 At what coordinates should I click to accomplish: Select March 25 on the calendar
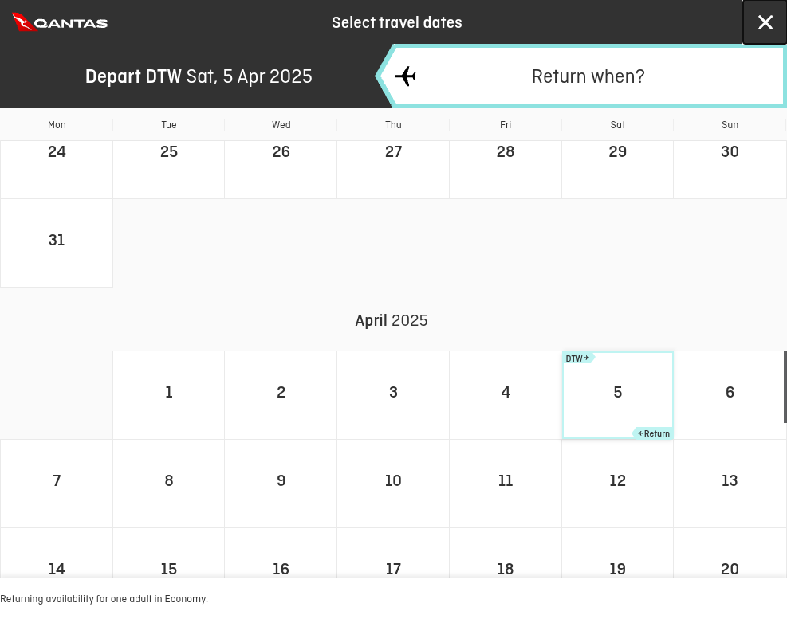[x=169, y=170]
